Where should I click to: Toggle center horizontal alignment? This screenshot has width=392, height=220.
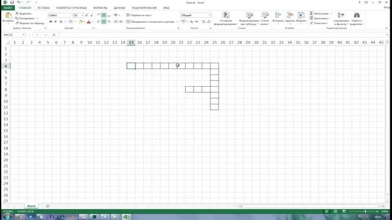pos(104,22)
